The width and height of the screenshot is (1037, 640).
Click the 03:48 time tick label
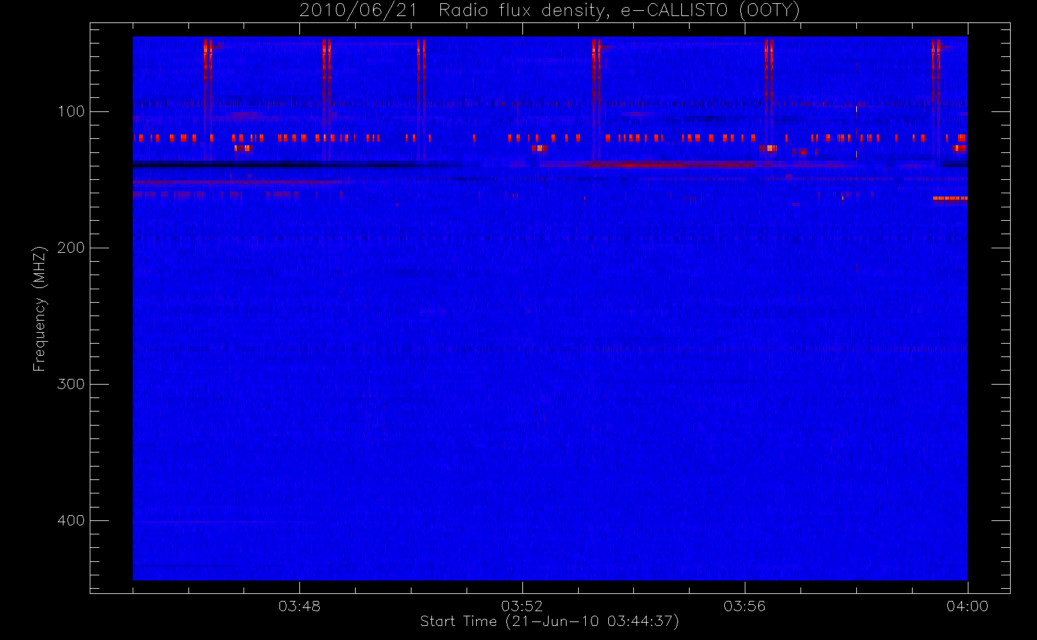pyautogui.click(x=299, y=606)
